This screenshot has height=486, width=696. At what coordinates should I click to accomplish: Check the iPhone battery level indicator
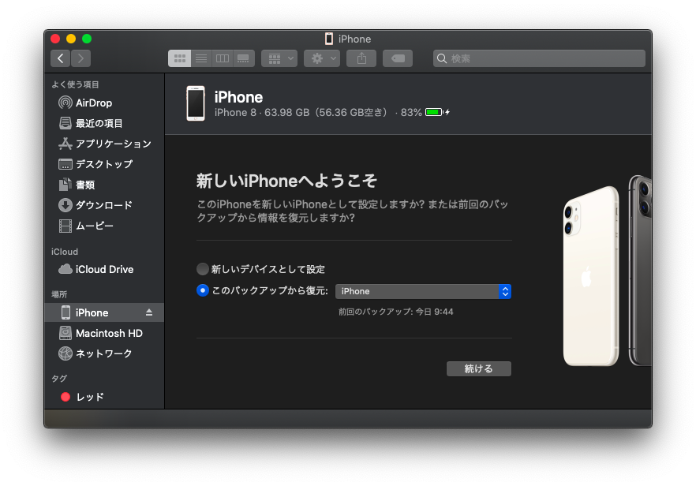pyautogui.click(x=433, y=112)
